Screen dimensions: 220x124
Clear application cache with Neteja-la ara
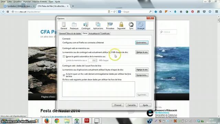coord(142,70)
